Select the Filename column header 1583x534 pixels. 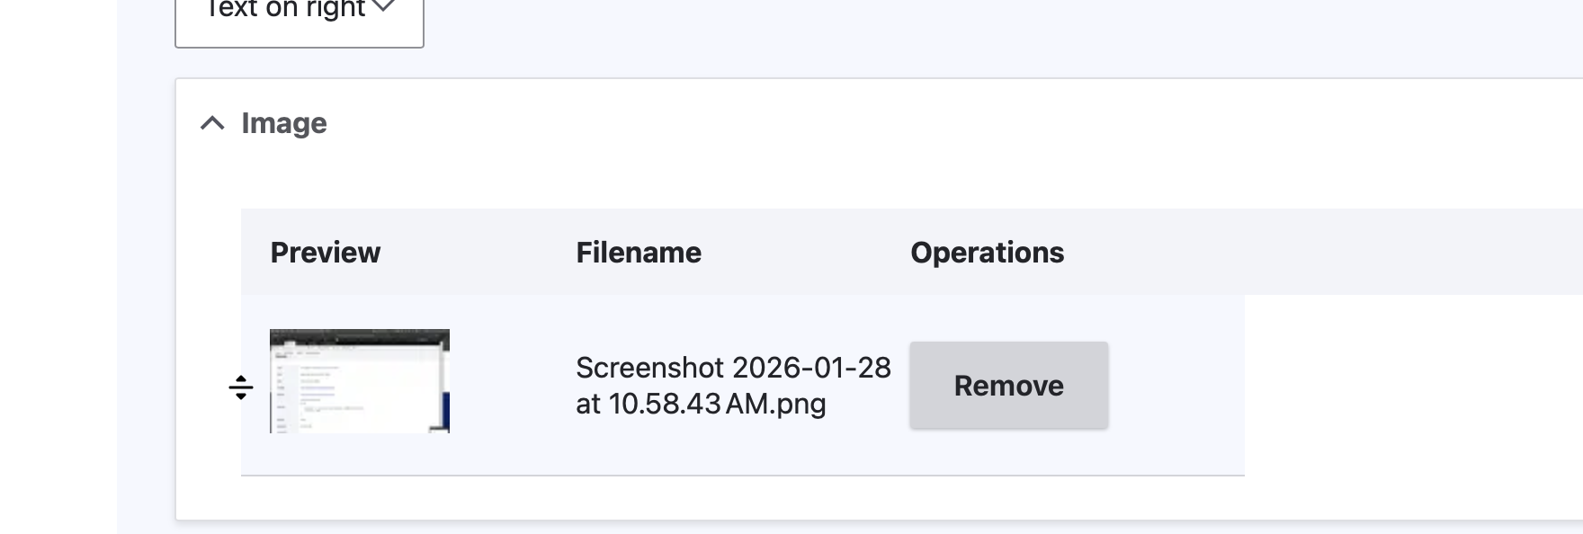click(638, 253)
